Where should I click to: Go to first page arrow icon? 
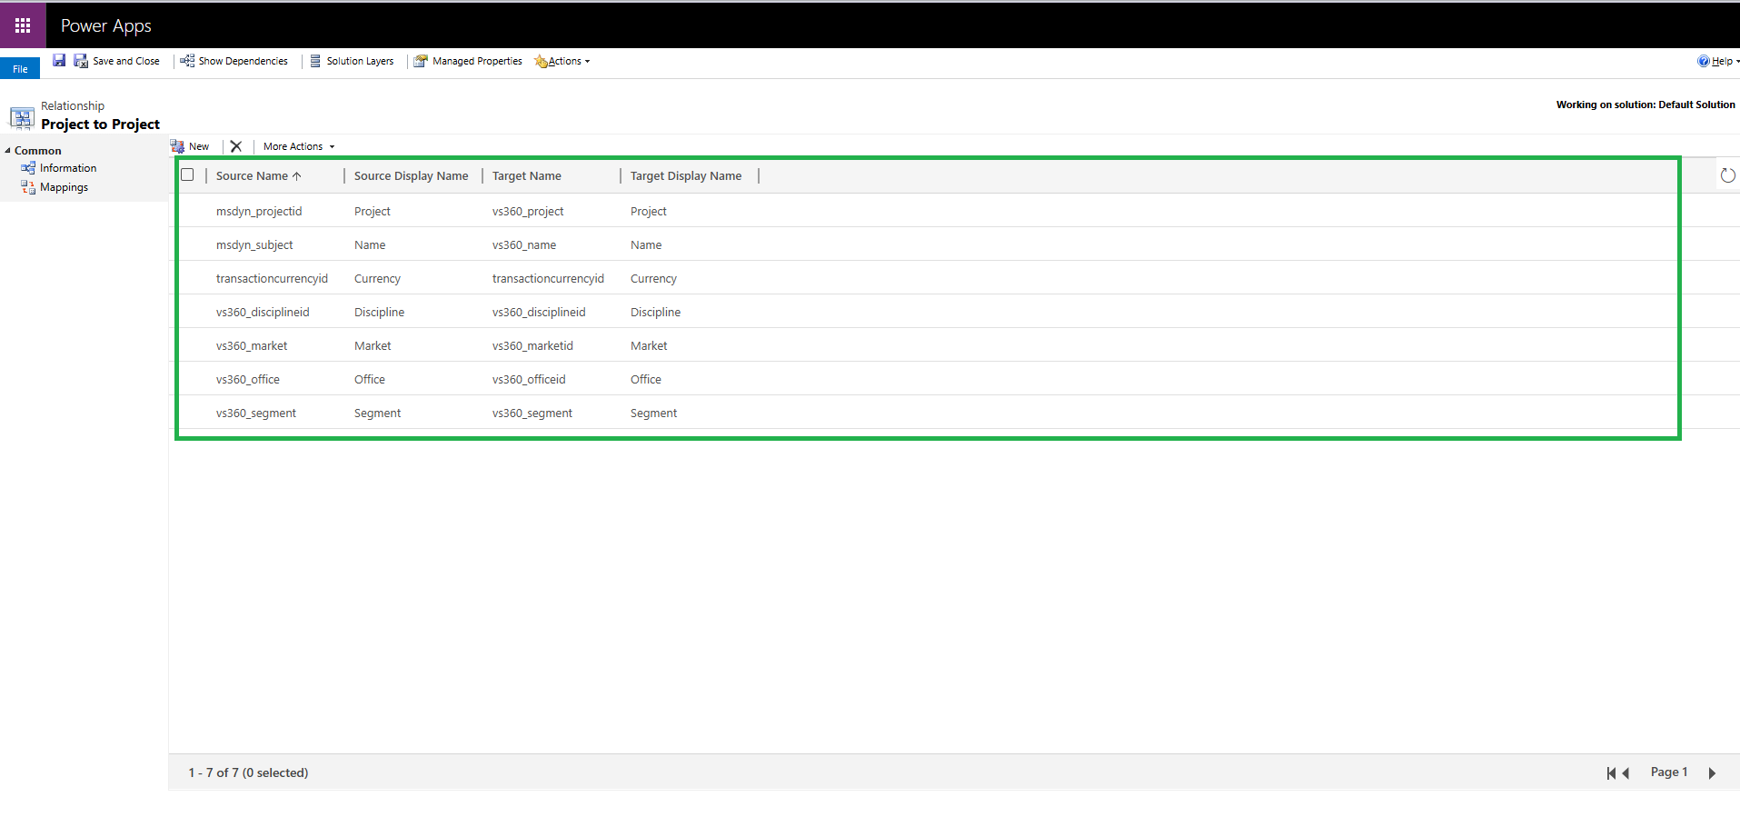coord(1611,773)
